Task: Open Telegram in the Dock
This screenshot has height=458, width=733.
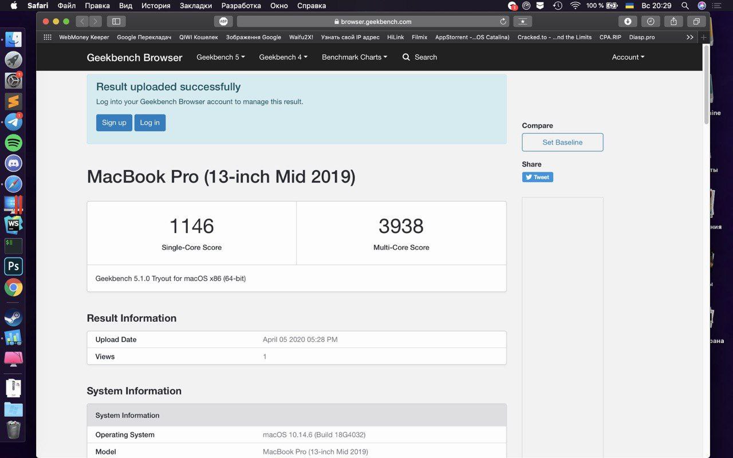Action: [13, 122]
